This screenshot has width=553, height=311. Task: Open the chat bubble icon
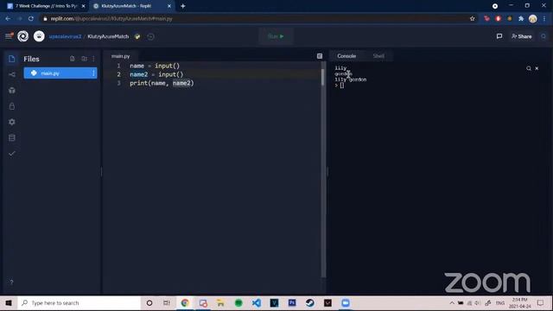click(x=499, y=36)
